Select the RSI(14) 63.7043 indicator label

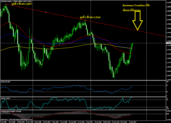coord(5,82)
